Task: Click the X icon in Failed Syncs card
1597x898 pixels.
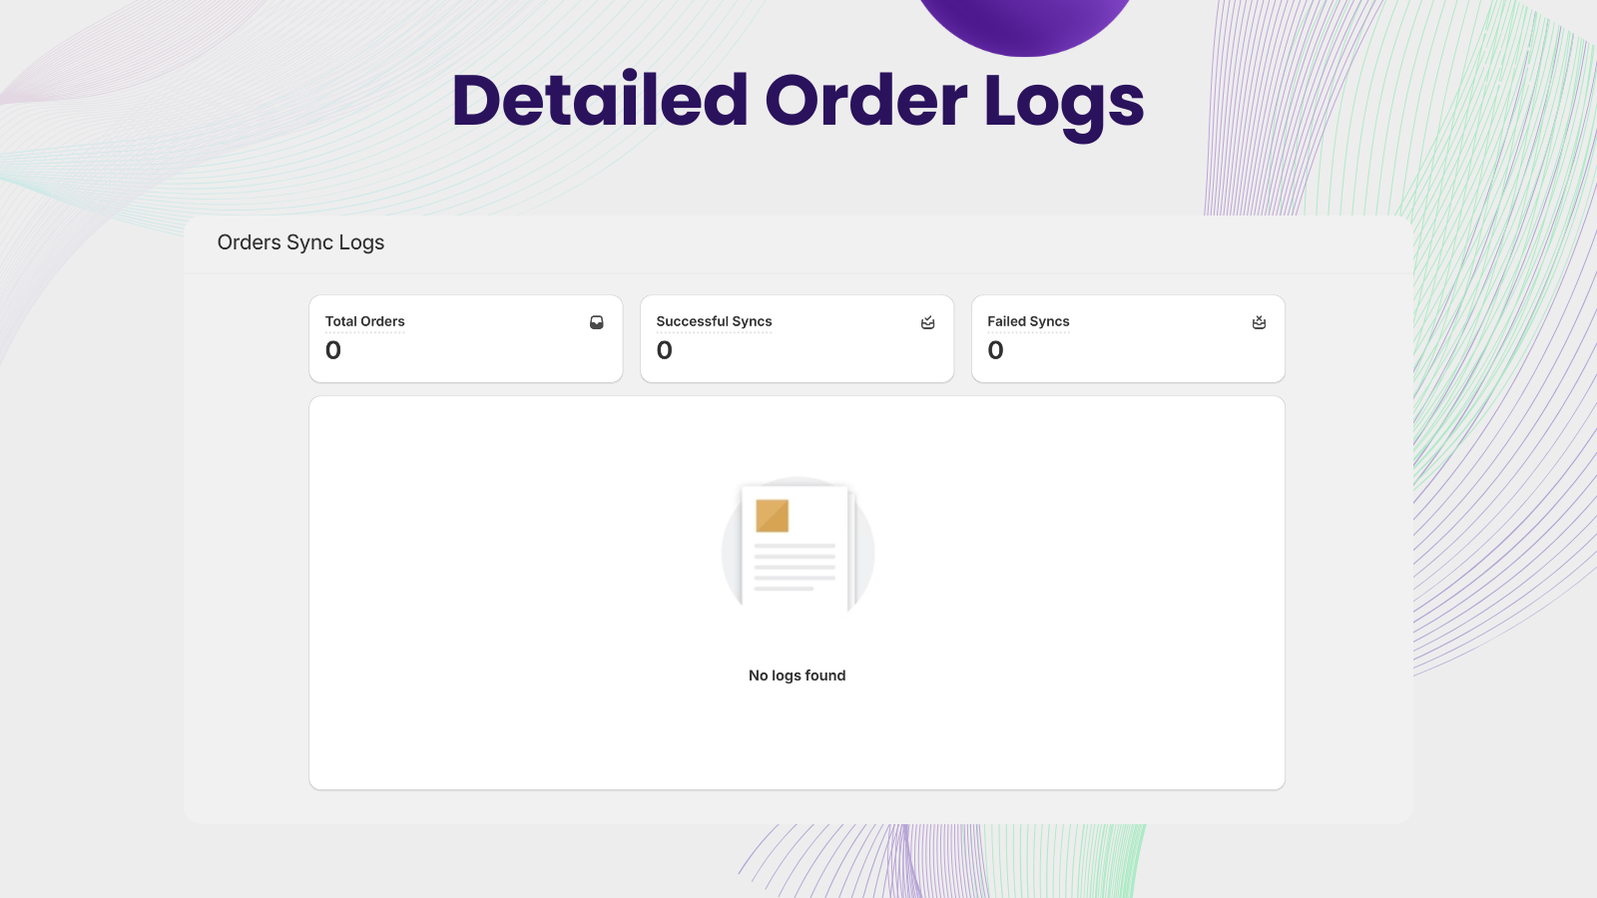Action: click(1260, 322)
